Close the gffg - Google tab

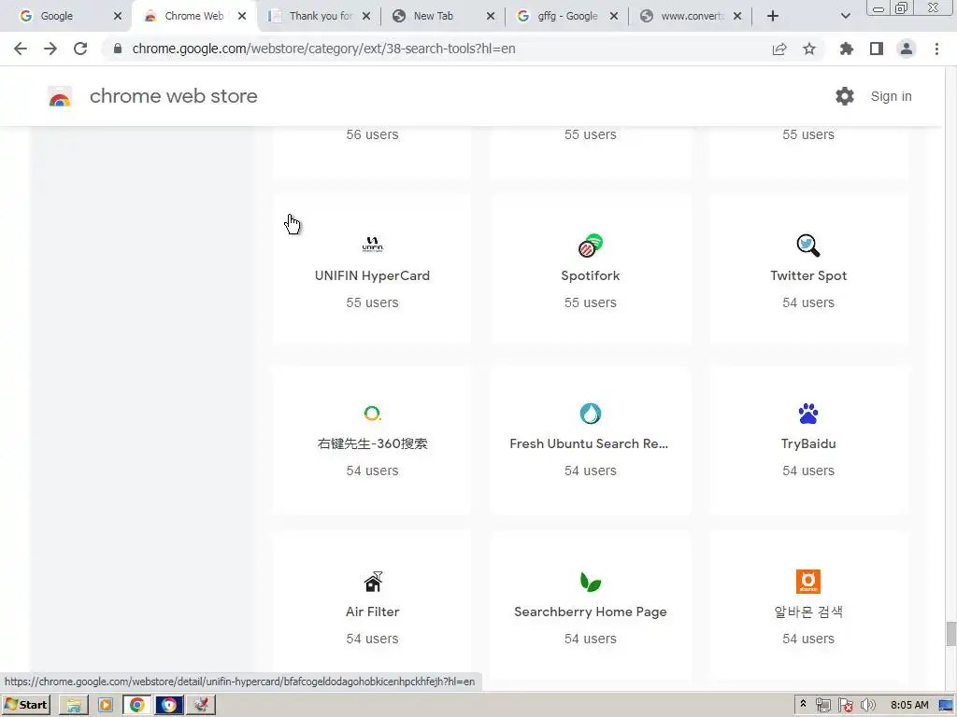pyautogui.click(x=614, y=16)
